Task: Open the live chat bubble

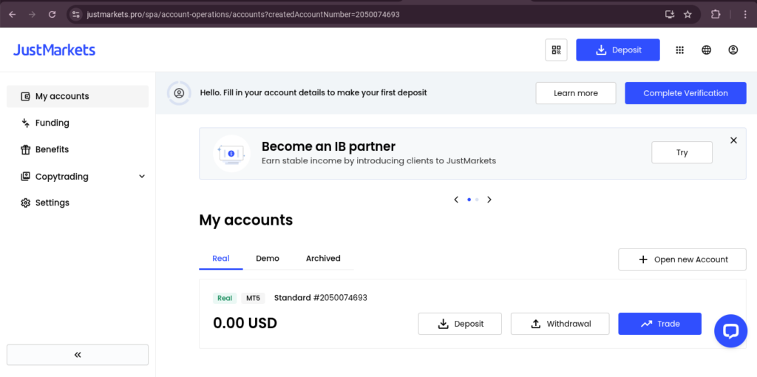Action: click(730, 330)
